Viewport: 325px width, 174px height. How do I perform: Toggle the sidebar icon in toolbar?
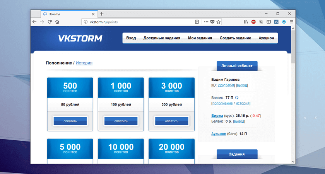(x=269, y=22)
